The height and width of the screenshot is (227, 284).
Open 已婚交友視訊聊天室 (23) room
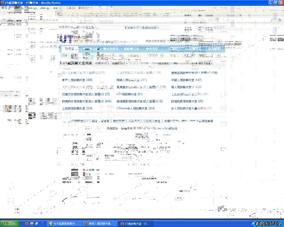(86, 94)
